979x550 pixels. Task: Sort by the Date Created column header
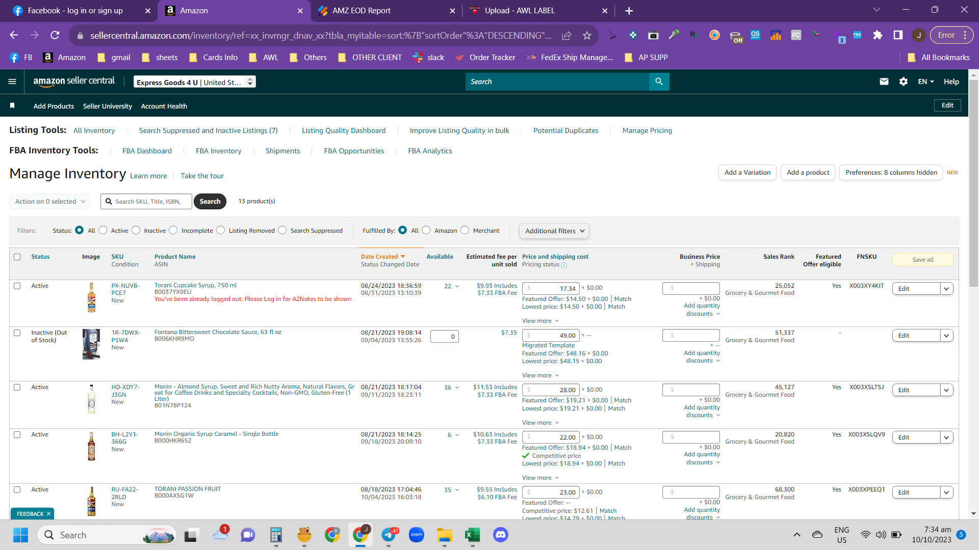click(x=383, y=257)
